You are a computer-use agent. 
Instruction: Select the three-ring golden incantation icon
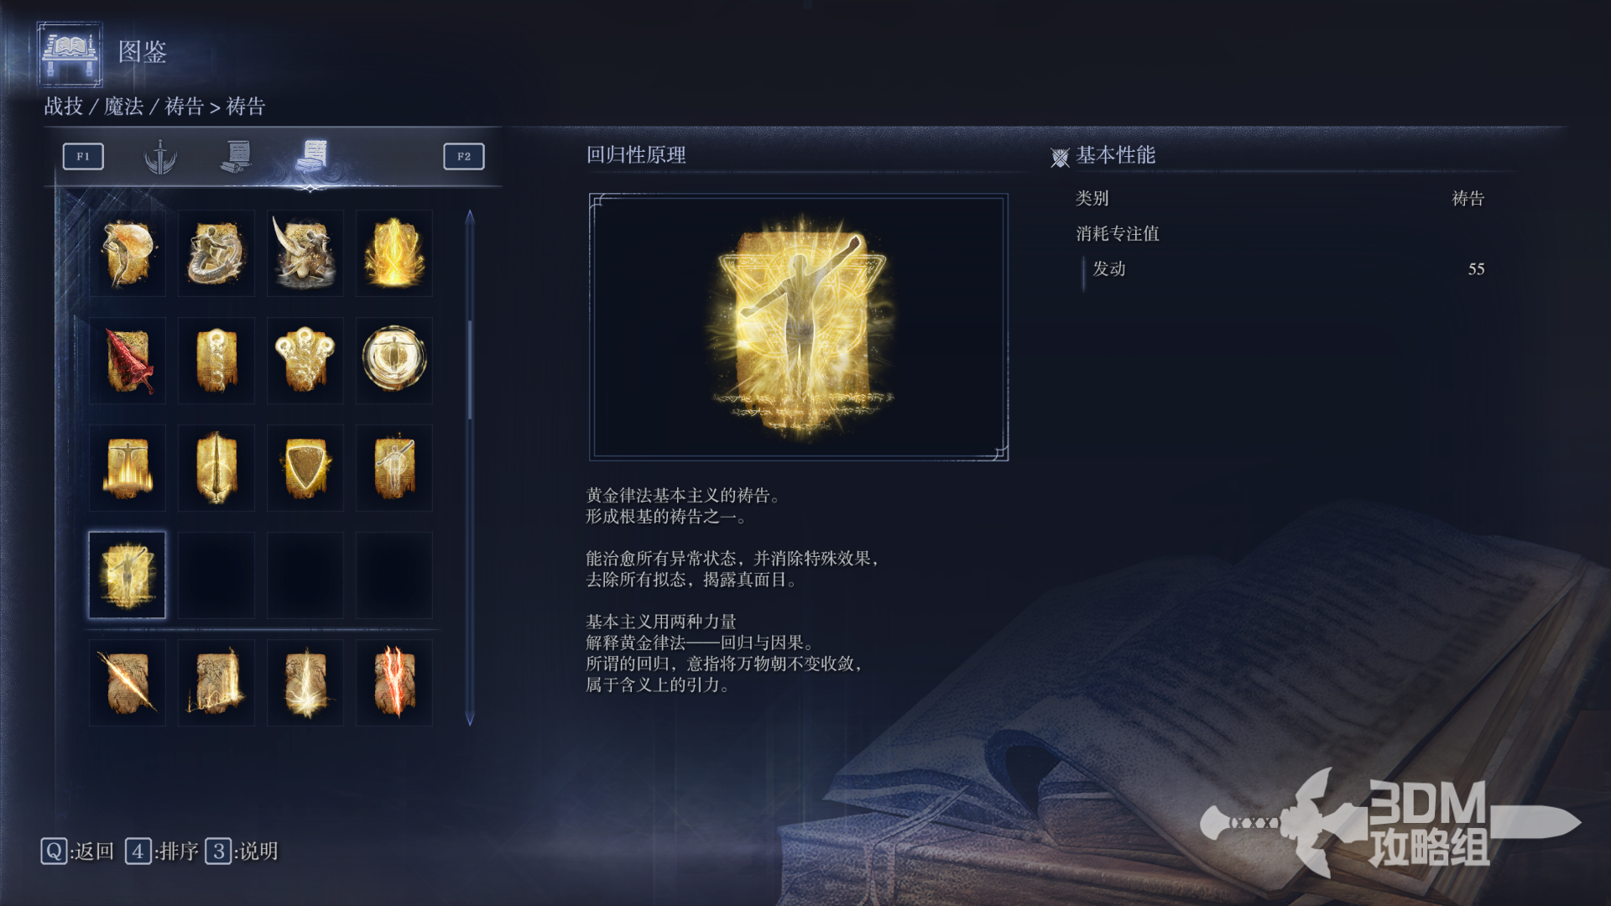click(x=305, y=361)
